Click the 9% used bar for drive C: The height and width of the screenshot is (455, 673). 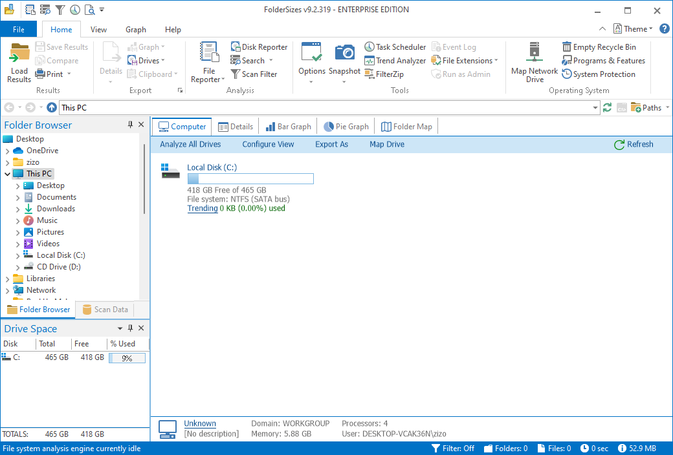tap(127, 357)
